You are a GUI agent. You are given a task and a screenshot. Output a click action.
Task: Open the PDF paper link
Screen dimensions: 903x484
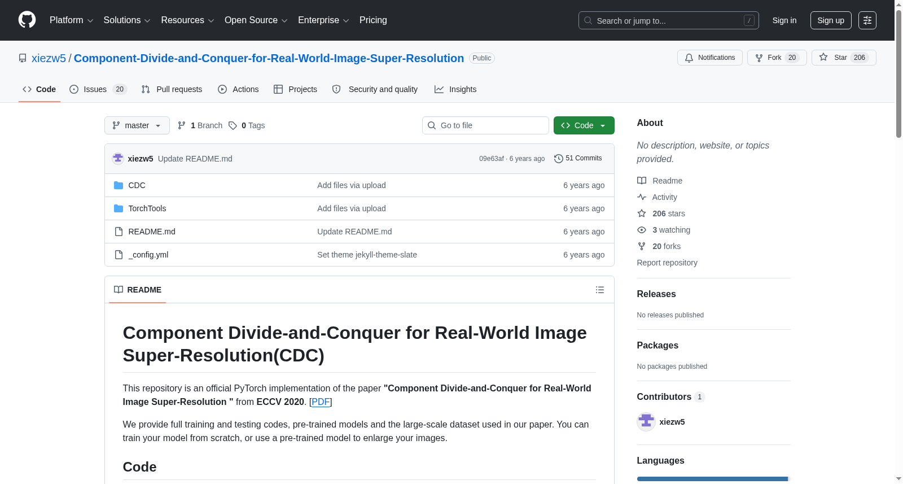(x=321, y=402)
